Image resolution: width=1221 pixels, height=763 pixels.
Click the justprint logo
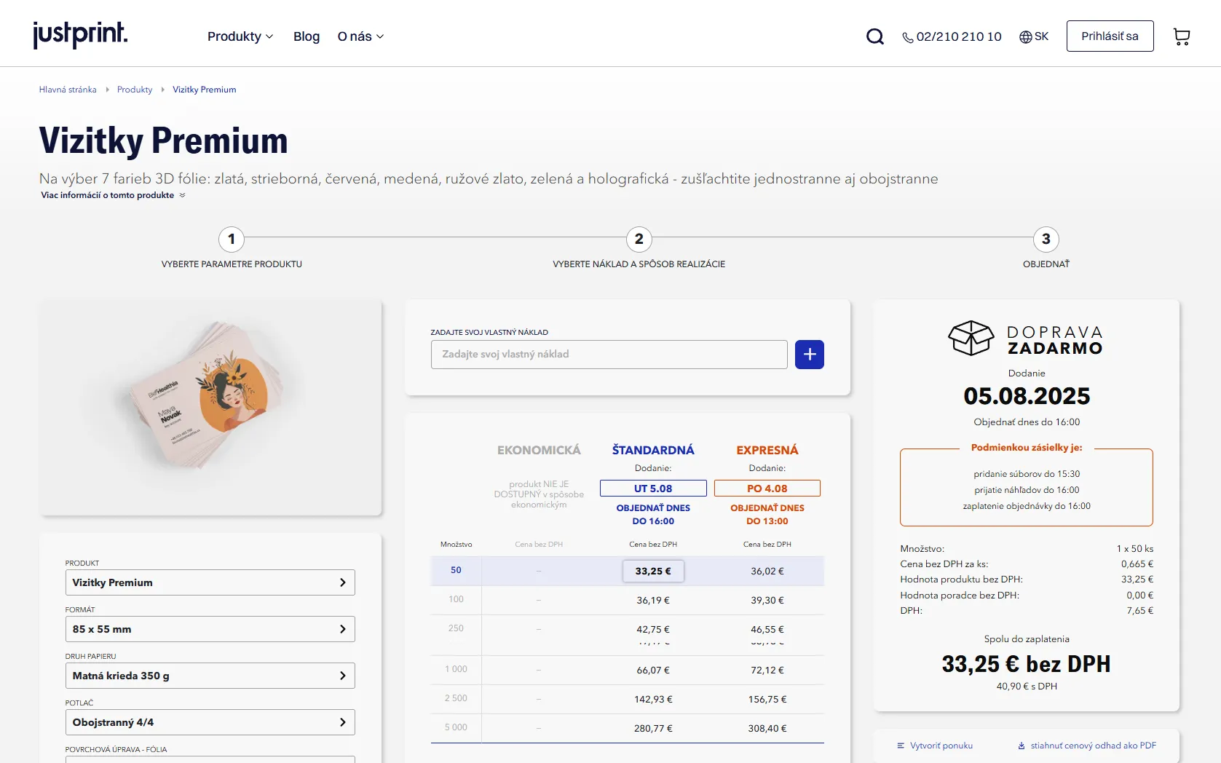[x=80, y=34]
